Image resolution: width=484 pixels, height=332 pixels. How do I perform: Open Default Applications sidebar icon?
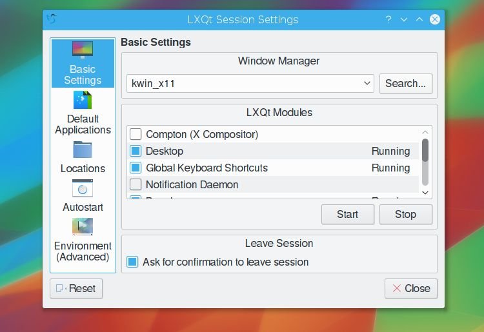point(83,100)
